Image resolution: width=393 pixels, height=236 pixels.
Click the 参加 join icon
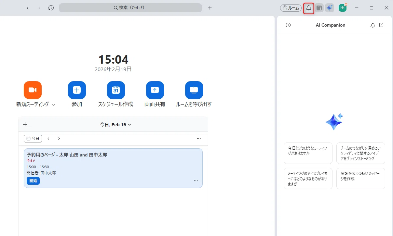click(x=77, y=90)
